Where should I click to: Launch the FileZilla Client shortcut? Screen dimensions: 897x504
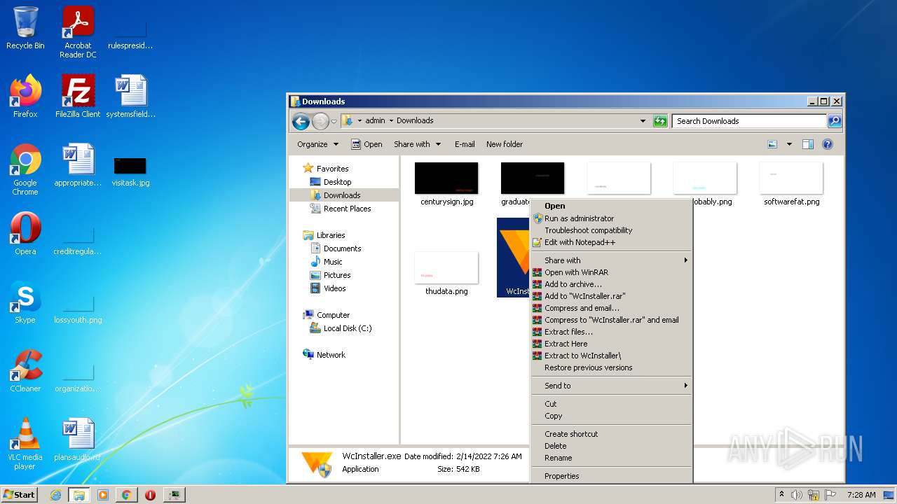click(x=78, y=96)
